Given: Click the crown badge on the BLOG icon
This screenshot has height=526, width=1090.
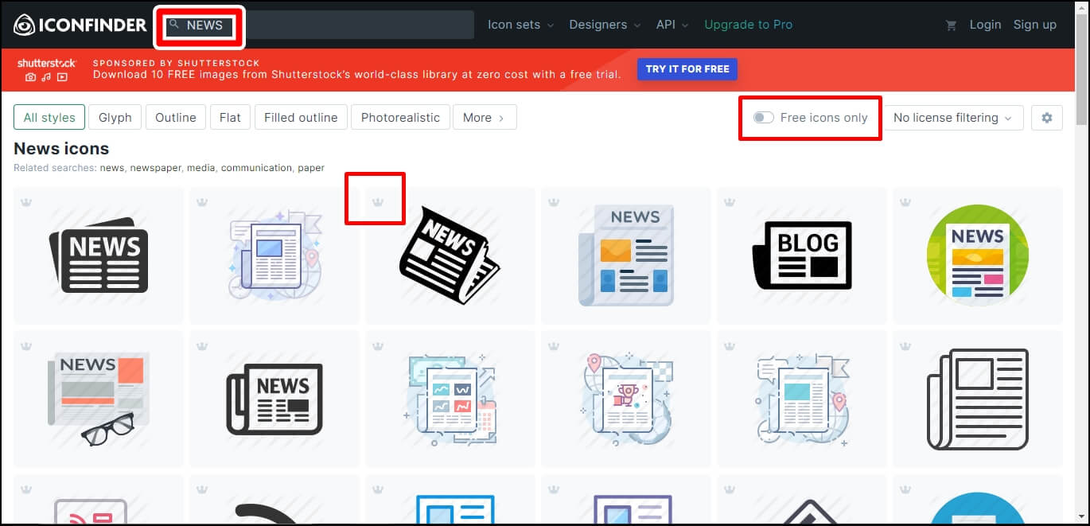Looking at the screenshot, I should pyautogui.click(x=729, y=202).
